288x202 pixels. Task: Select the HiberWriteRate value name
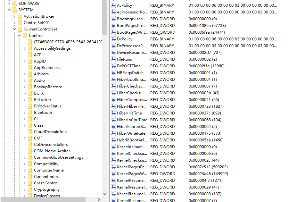(x=131, y=133)
